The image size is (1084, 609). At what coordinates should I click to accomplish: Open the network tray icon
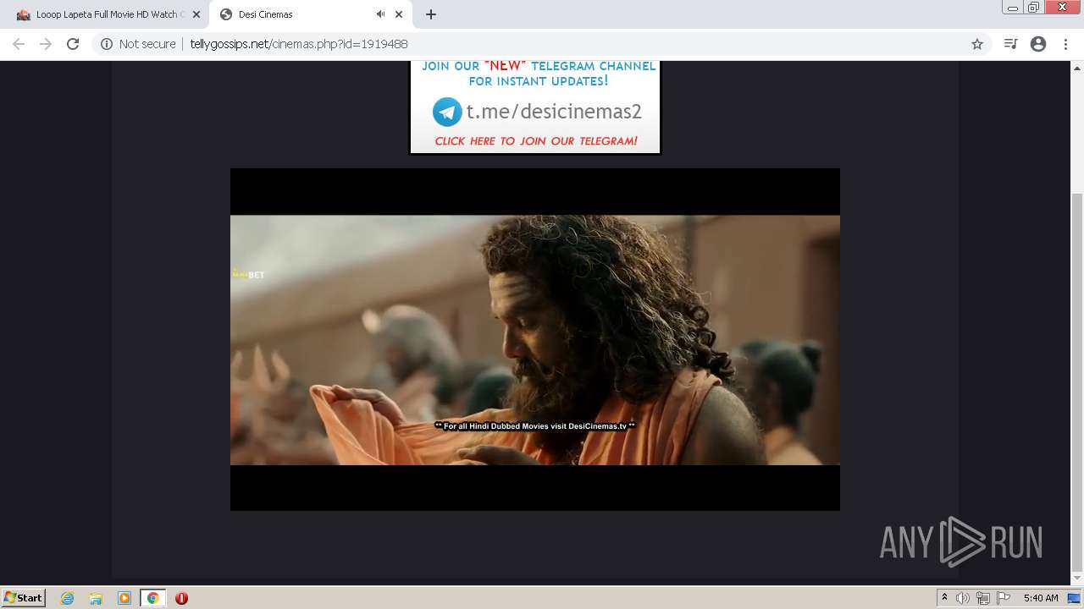[x=983, y=598]
